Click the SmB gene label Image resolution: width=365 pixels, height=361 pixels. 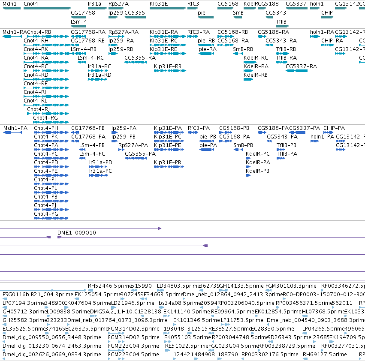pyautogui.click(x=238, y=12)
